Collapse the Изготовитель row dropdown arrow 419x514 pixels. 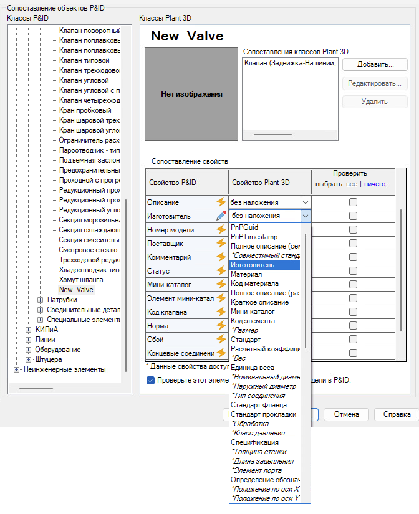pos(306,216)
